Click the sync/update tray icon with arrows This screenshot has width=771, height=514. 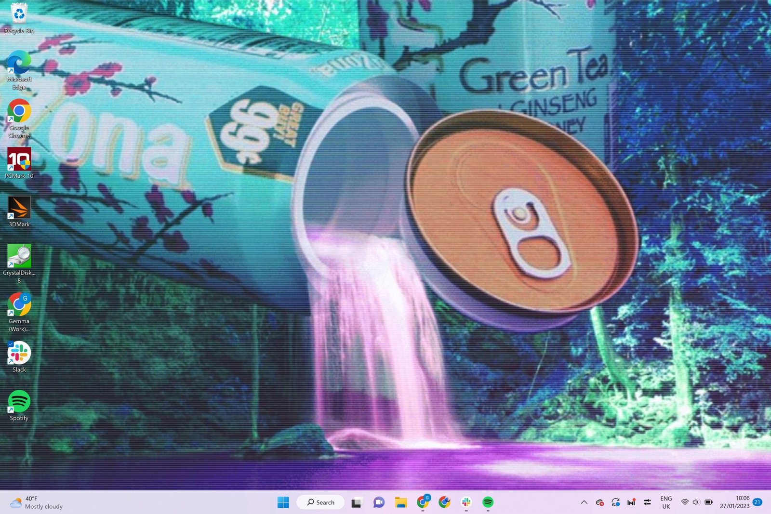click(616, 502)
